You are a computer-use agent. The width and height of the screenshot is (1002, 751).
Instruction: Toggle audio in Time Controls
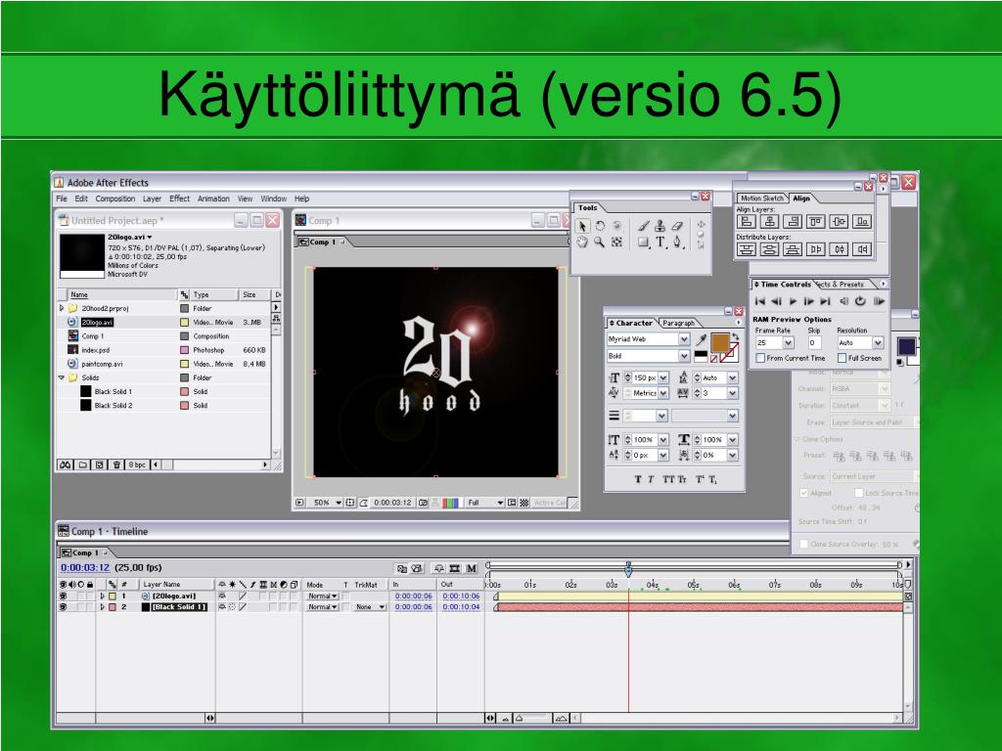[844, 301]
